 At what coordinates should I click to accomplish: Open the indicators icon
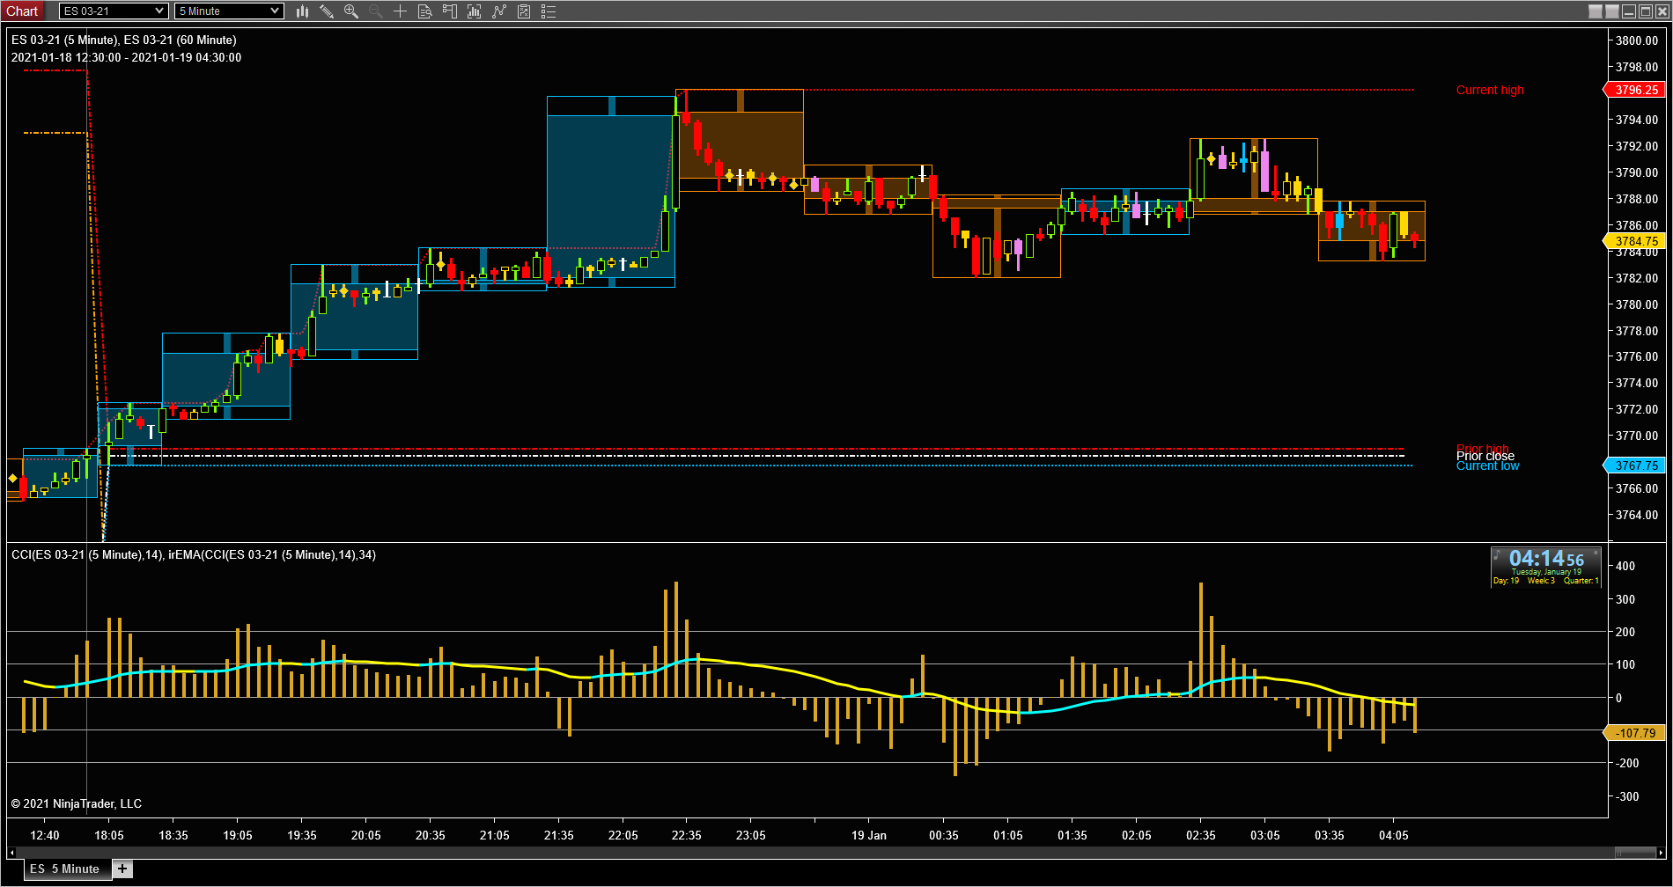(x=499, y=11)
